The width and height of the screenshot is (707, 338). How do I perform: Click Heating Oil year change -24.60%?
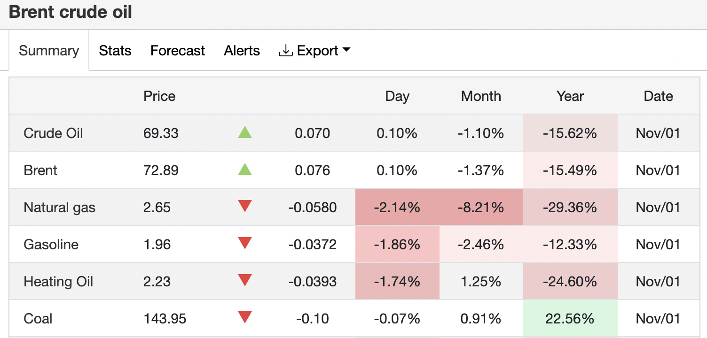(570, 282)
